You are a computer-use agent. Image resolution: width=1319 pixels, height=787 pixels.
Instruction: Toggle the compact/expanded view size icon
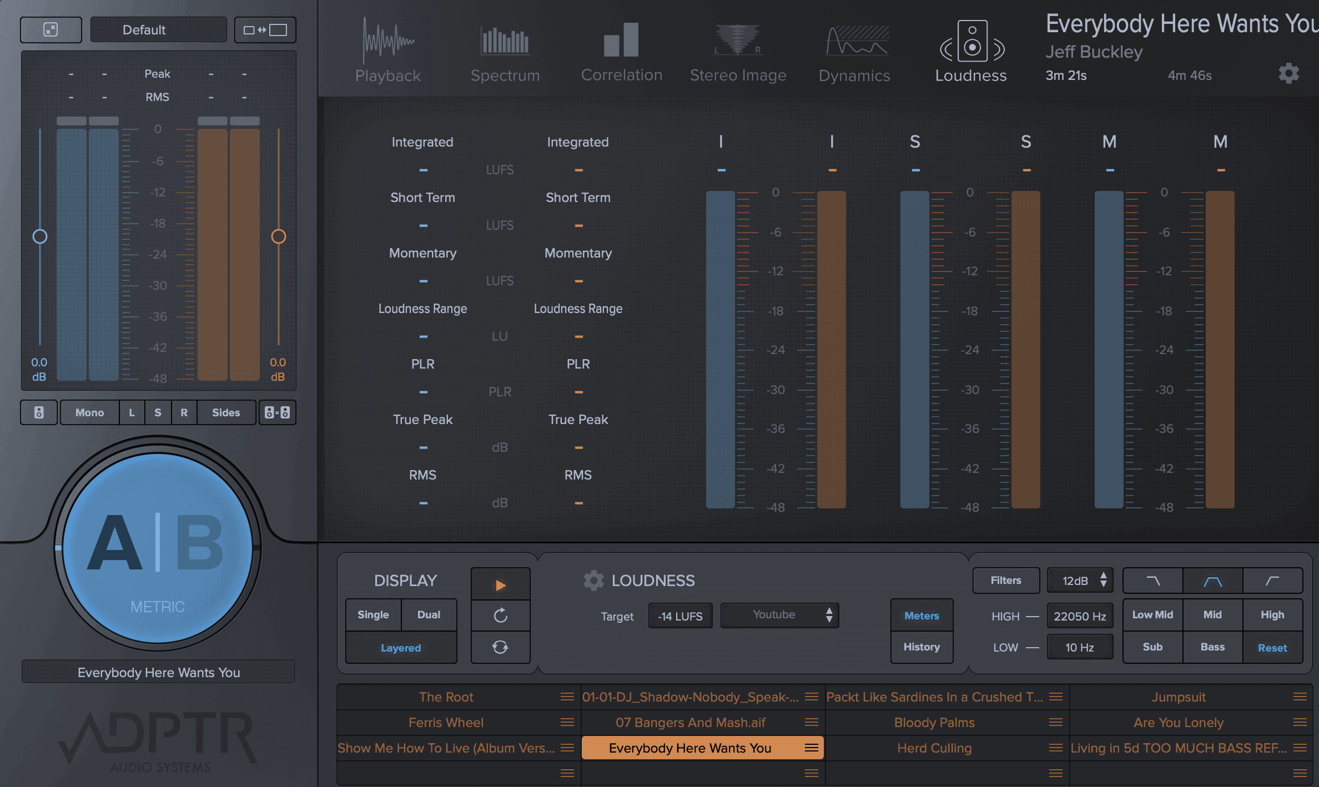click(265, 30)
